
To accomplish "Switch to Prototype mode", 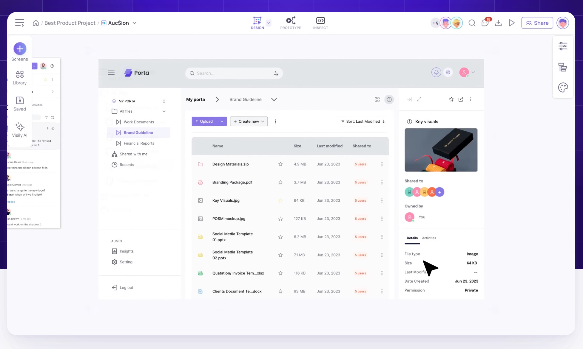I will click(x=291, y=23).
